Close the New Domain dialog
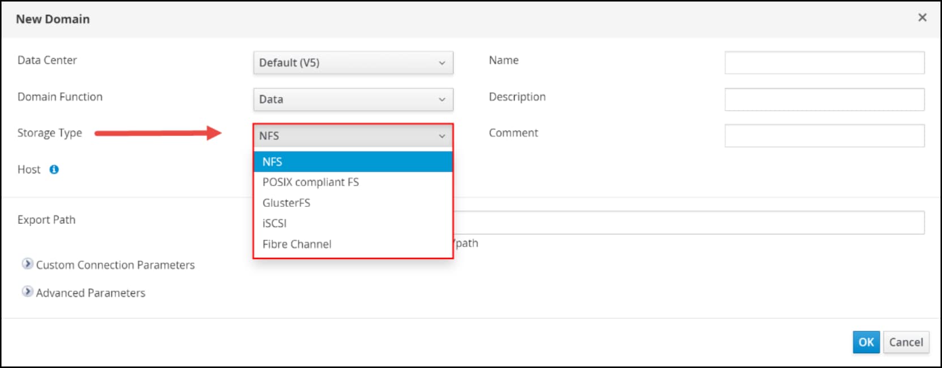The height and width of the screenshot is (368, 942). pyautogui.click(x=922, y=18)
